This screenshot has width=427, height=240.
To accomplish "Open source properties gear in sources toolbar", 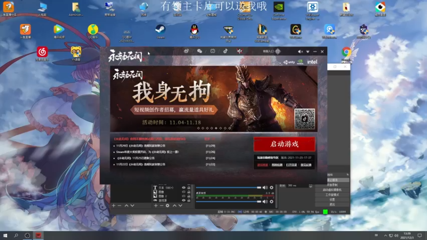I will tap(168, 205).
